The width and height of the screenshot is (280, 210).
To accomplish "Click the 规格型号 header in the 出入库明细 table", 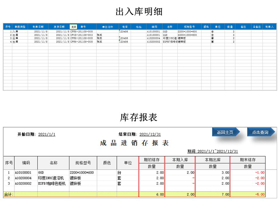I will tap(189, 27).
